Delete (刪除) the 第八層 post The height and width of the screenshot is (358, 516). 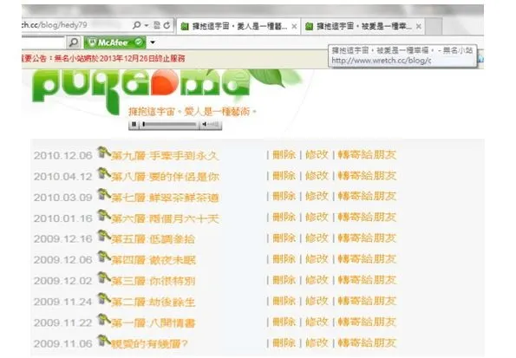pos(284,176)
